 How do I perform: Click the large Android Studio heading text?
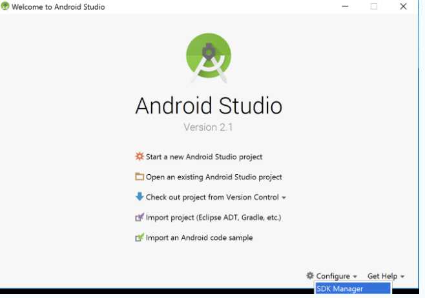[209, 106]
